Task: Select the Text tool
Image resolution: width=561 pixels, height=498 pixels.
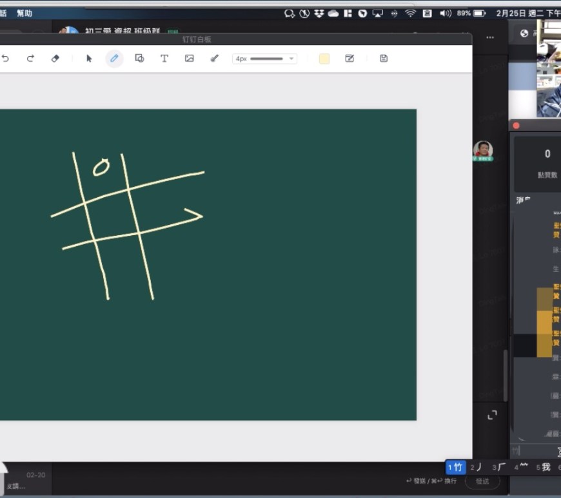Action: [164, 59]
